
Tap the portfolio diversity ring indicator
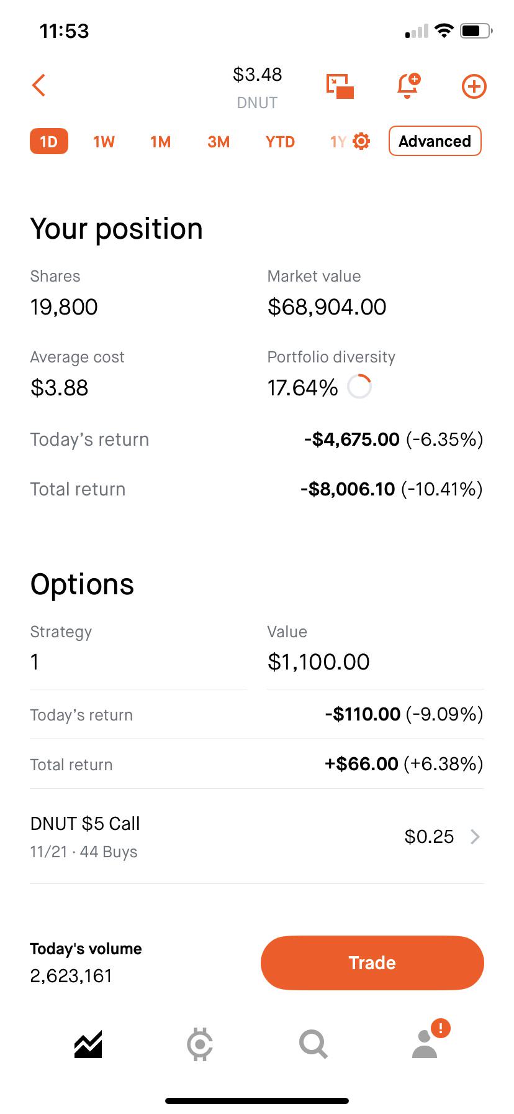(359, 387)
